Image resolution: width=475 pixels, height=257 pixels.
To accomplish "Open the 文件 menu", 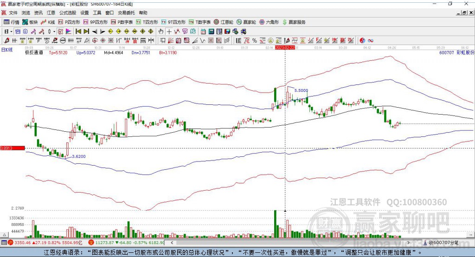I will (x=13, y=13).
